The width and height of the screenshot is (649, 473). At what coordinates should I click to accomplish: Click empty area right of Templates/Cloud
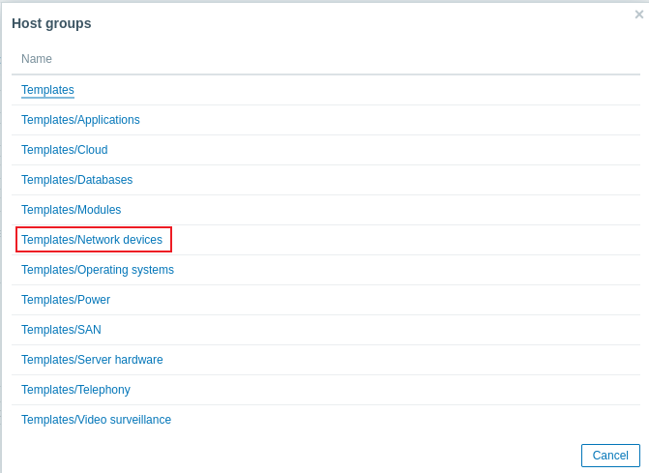(372, 150)
